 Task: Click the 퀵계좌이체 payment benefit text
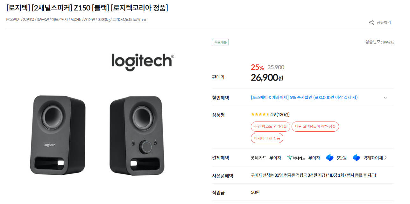[x=373, y=158]
